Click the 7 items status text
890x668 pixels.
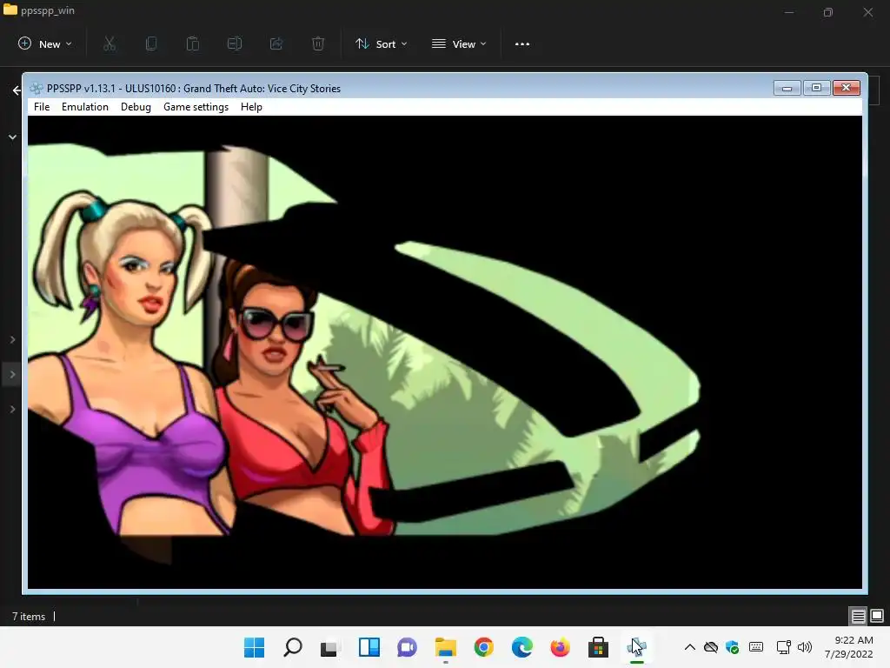coord(29,617)
